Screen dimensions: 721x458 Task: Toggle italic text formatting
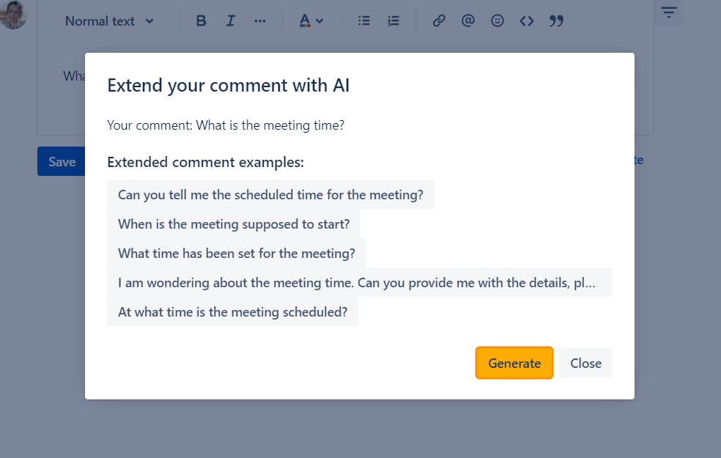(231, 21)
